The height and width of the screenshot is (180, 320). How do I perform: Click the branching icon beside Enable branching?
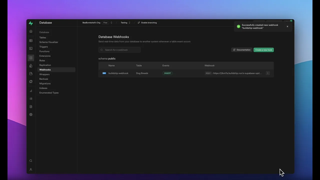point(139,23)
